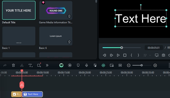Viewport: 170px width, 98px height.
Task: Click the add-to-timeline marker icon
Action: (x=145, y=55)
